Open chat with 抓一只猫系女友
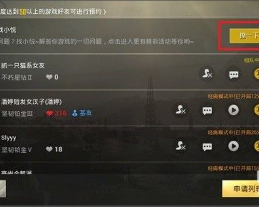Viewport: 259px width, 207px height. click(x=234, y=75)
